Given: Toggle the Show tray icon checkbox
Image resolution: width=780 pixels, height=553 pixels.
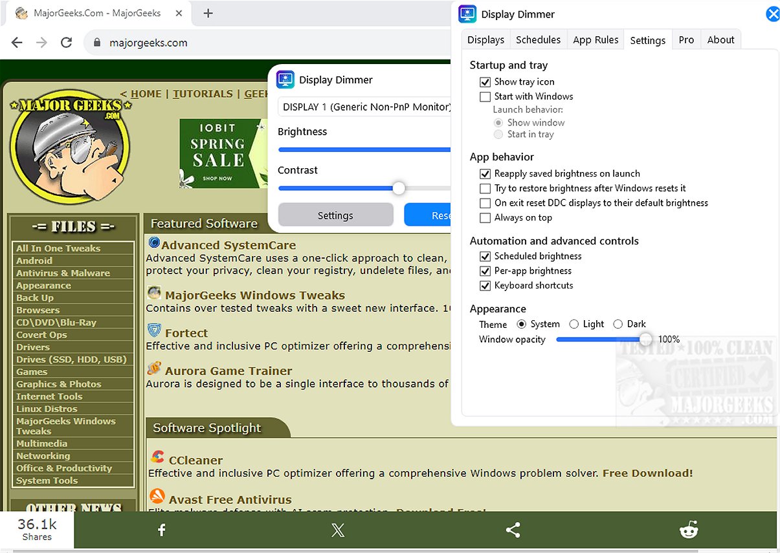Looking at the screenshot, I should tap(485, 82).
